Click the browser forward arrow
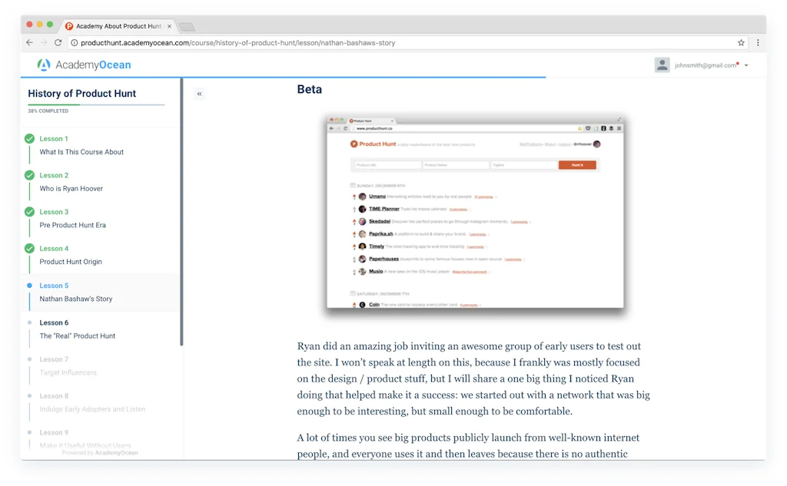The height and width of the screenshot is (486, 787). point(44,42)
